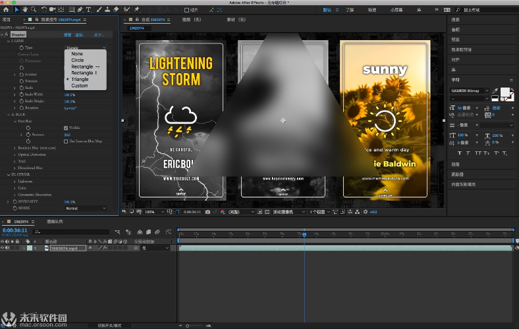Click the eyedropper in Character panel
The width and height of the screenshot is (519, 329).
tap(495, 90)
